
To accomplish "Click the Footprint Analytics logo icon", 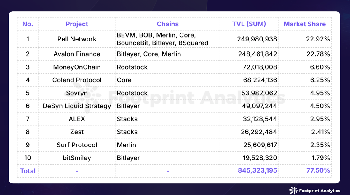I will pos(293,191).
